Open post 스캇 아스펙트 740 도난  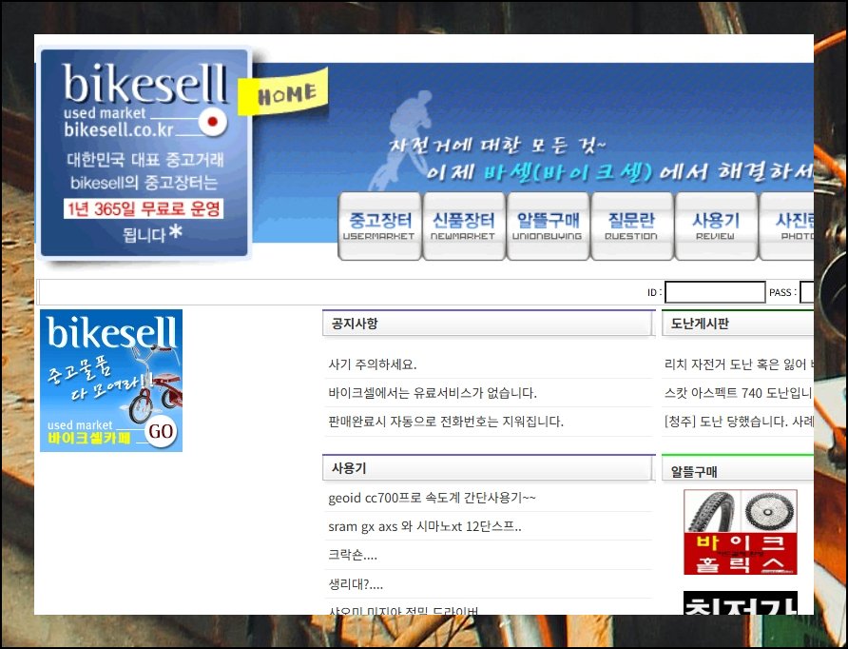point(739,393)
